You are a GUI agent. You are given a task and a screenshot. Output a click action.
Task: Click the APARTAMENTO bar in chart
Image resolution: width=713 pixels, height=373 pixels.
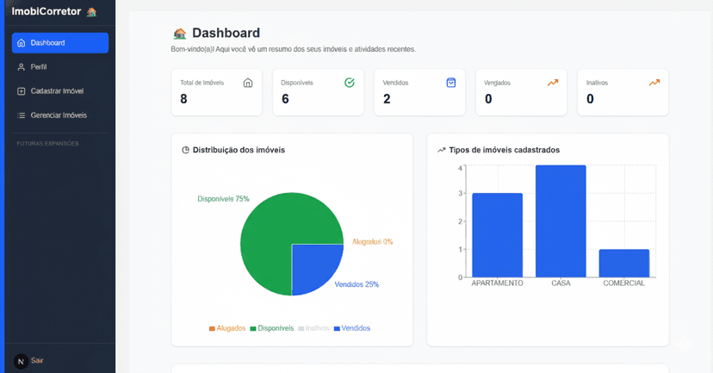click(x=498, y=235)
